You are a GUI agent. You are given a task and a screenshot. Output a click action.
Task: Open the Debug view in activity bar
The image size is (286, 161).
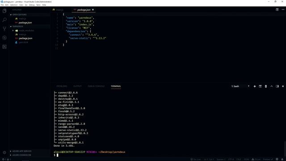[x=4, y=38]
